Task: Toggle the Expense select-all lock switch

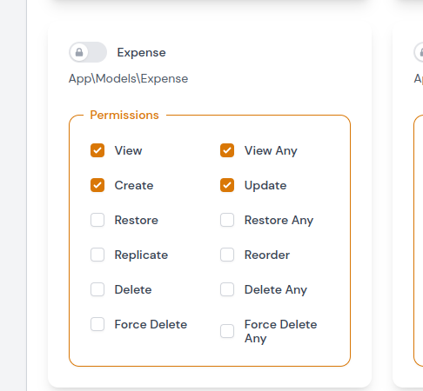Action: pos(88,52)
